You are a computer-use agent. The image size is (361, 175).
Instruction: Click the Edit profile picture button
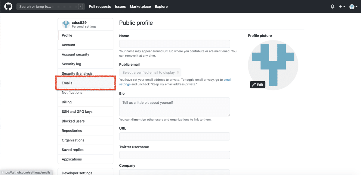pos(258,85)
